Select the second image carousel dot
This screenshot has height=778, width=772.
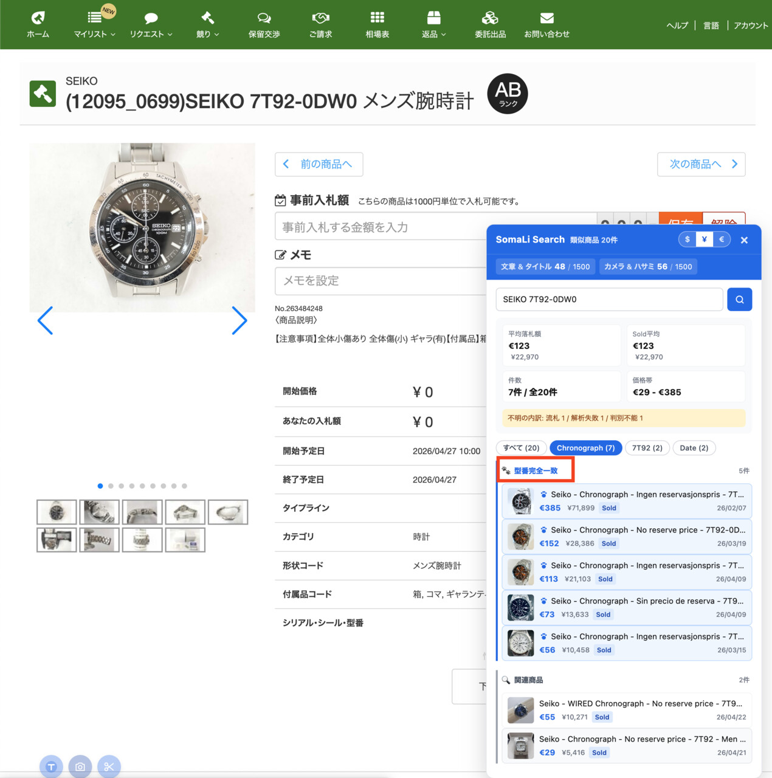click(111, 486)
